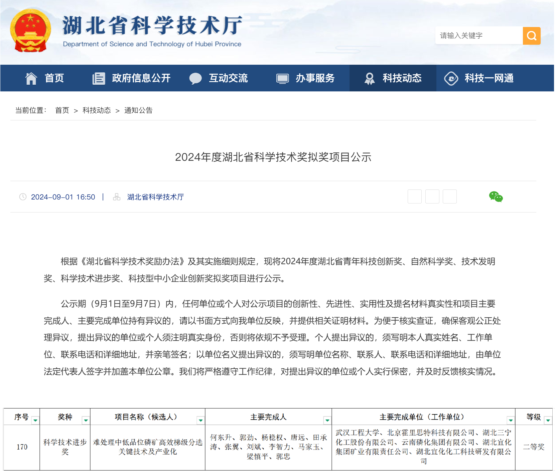The width and height of the screenshot is (555, 472).
Task: Click the orange search magnifier button
Action: click(x=531, y=36)
